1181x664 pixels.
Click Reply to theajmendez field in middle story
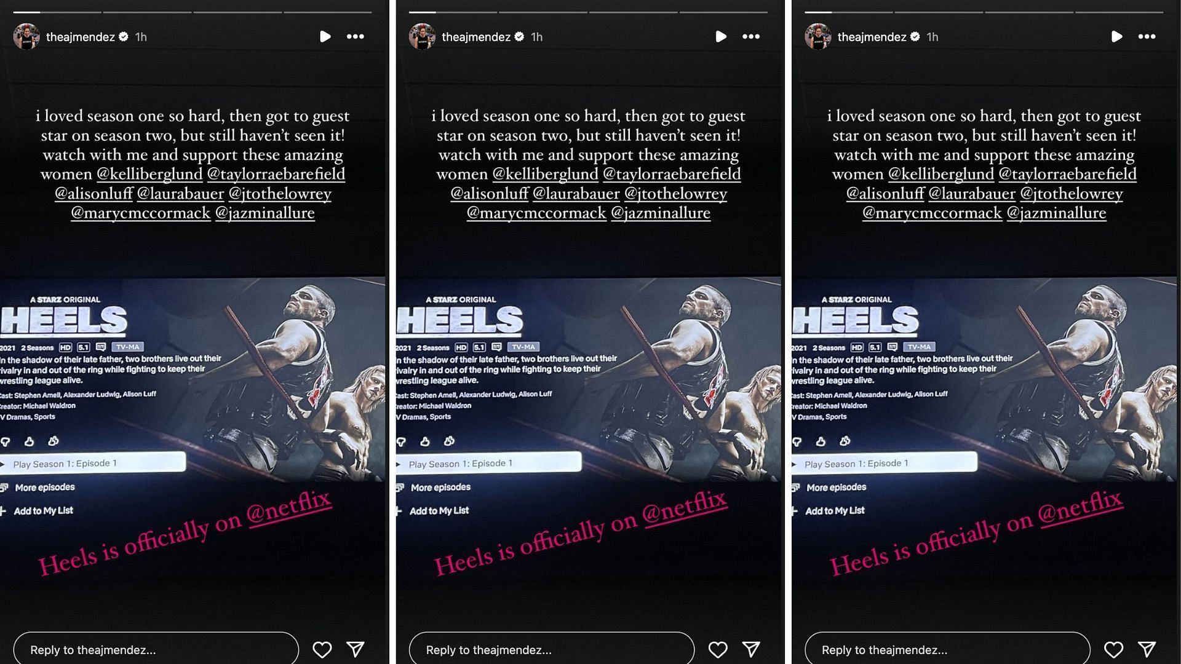(551, 649)
